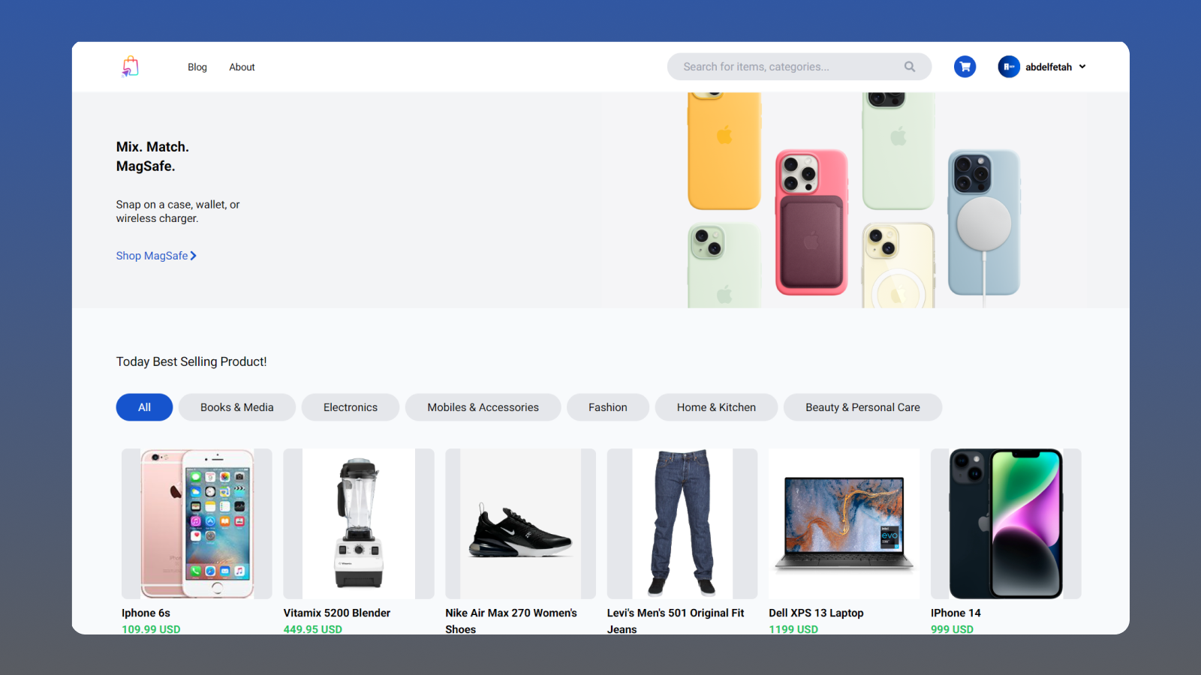
Task: Click the Nike Air Max 270 Women's Shoes title
Action: [511, 621]
